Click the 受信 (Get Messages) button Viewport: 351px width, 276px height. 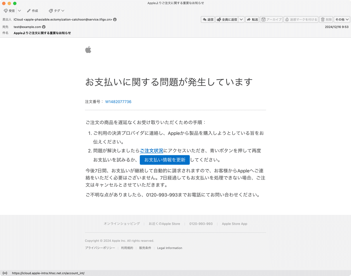(9, 11)
